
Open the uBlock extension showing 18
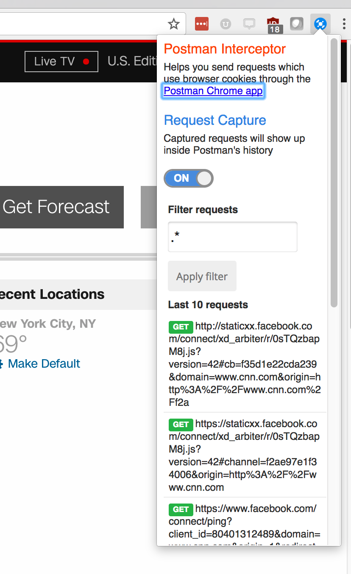pyautogui.click(x=273, y=25)
